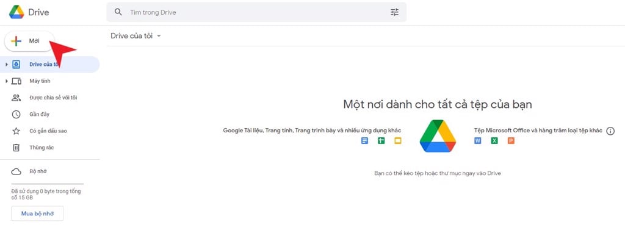Click the My Drive icon in sidebar
This screenshot has height=233, width=625.
(16, 65)
